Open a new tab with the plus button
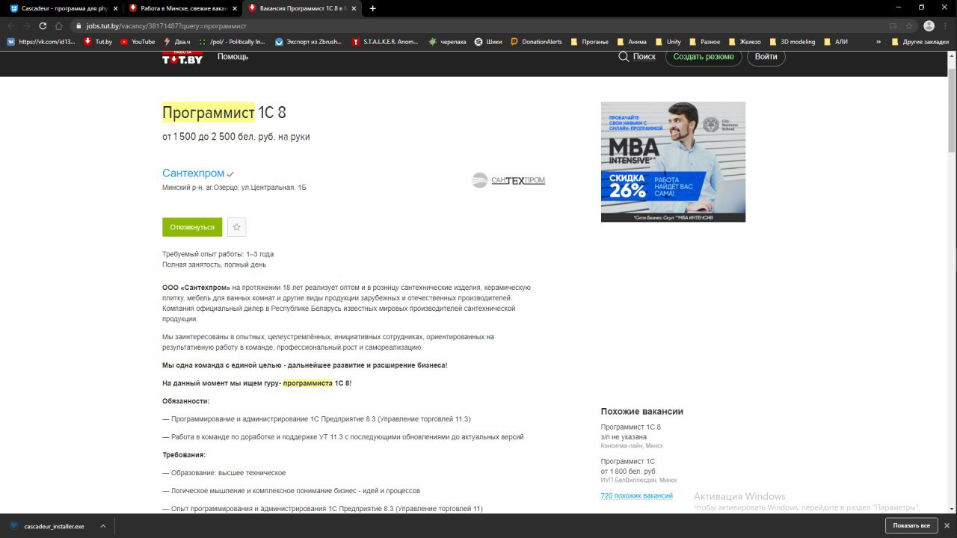 [373, 8]
